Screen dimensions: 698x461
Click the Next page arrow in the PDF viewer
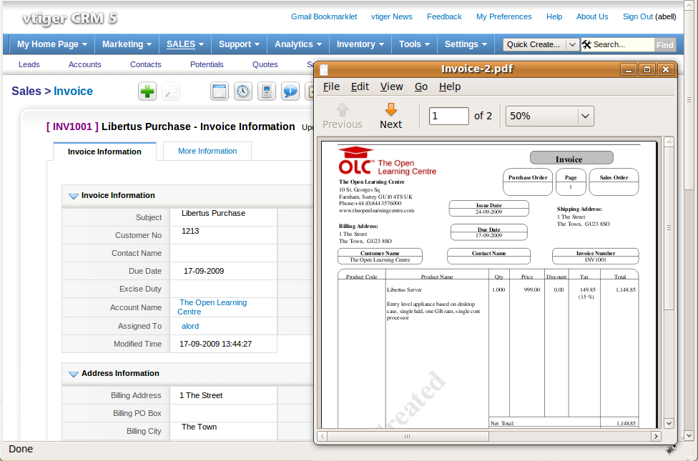pos(391,116)
